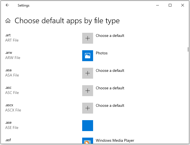Select the .art extension text

(x=8, y=35)
